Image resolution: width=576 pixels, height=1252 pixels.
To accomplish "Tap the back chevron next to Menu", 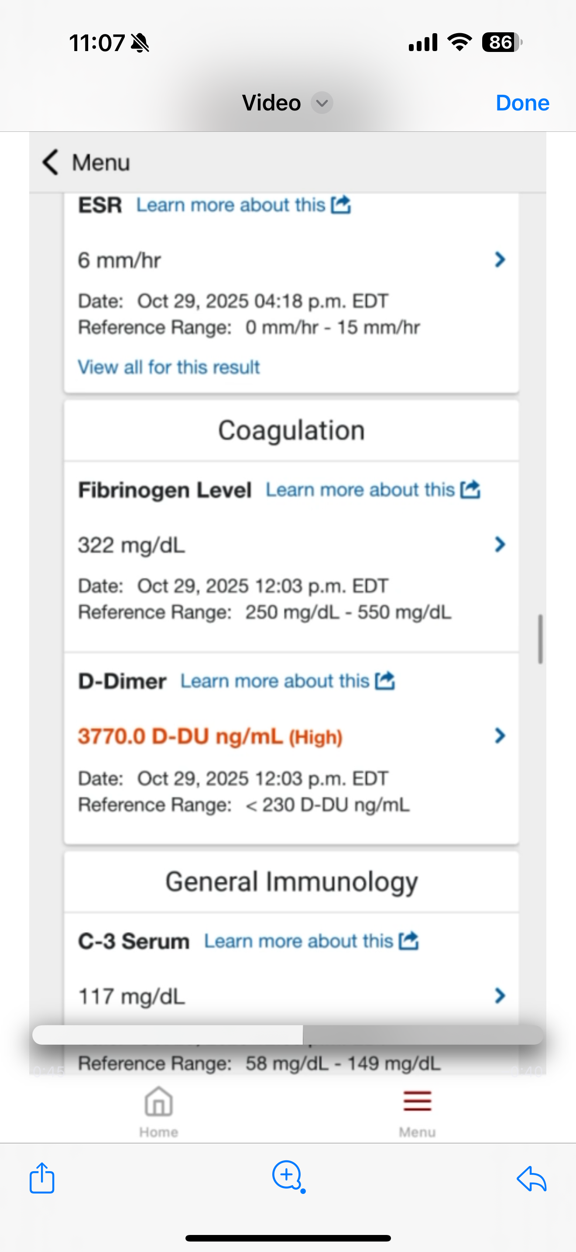I will pos(51,162).
